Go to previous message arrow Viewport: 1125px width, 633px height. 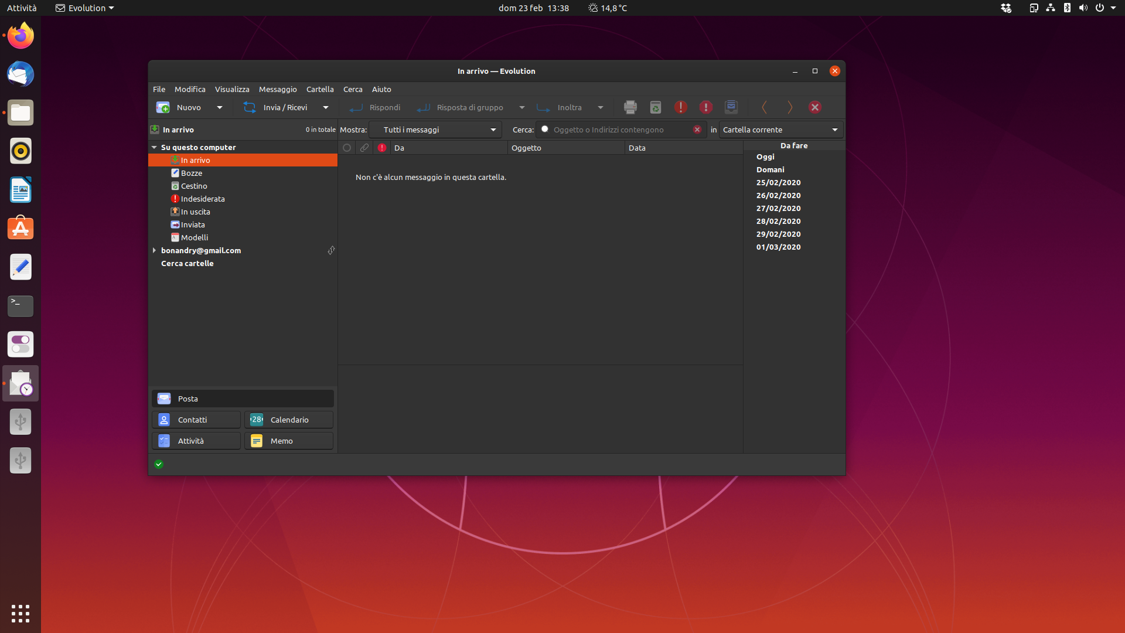764,107
